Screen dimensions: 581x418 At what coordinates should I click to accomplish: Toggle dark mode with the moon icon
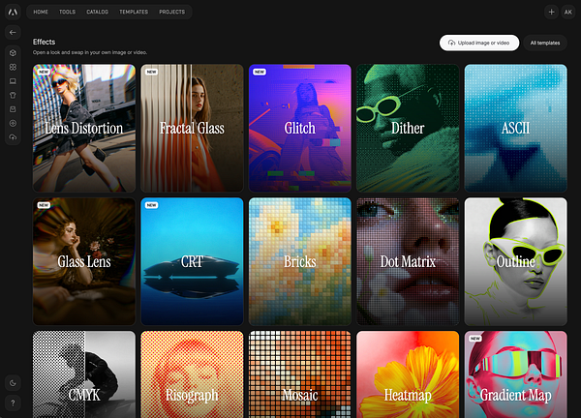(13, 383)
